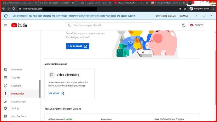Open the hamburger menu beside YouTube Studio logo
Screen dimensions: 217x122
(6, 25)
